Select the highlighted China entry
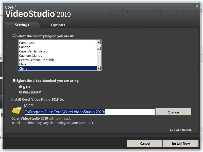 (x=58, y=68)
